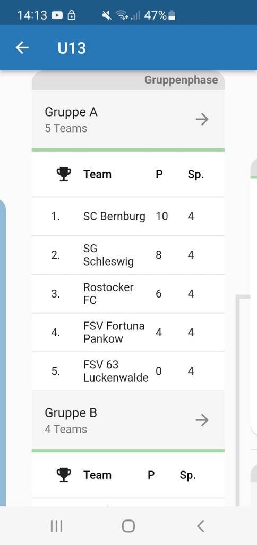Tap the YouTube notification icon in status bar
The image size is (257, 545).
click(57, 15)
